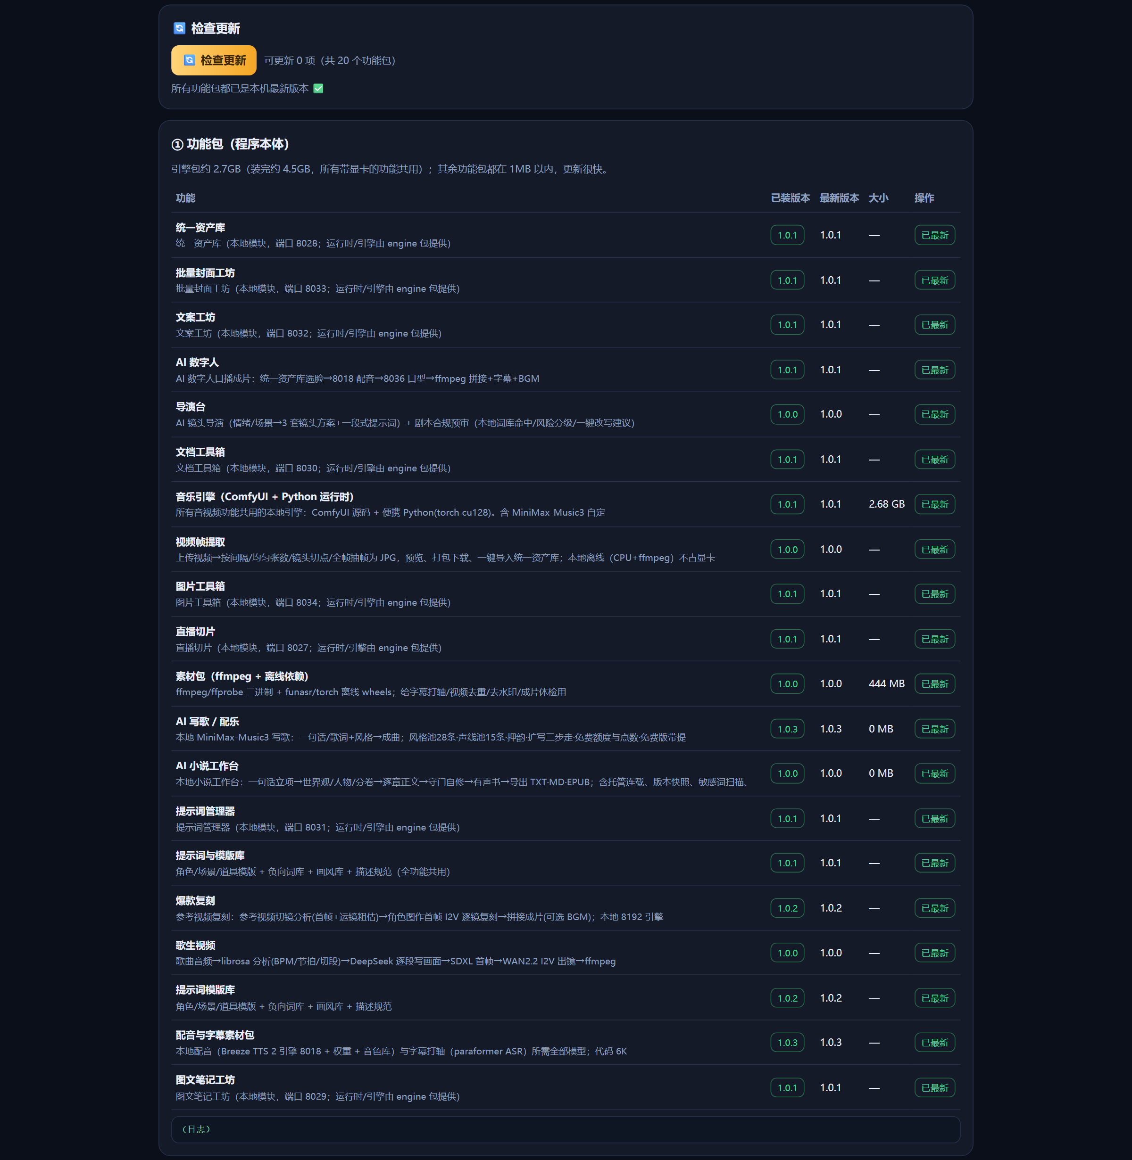Viewport: 1132px width, 1160px height.
Task: Click 已最新 button in the 批量封面工坊 row
Action: pyautogui.click(x=934, y=280)
